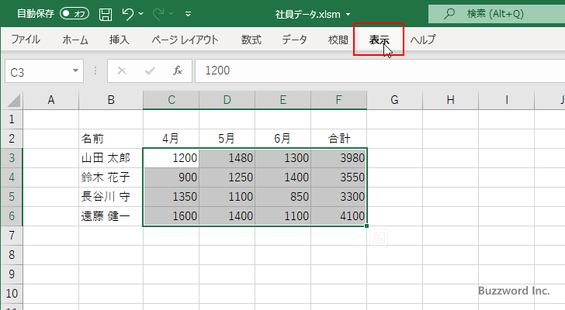The image size is (565, 310).
Task: Click the 名前 header cell
Action: tap(111, 139)
